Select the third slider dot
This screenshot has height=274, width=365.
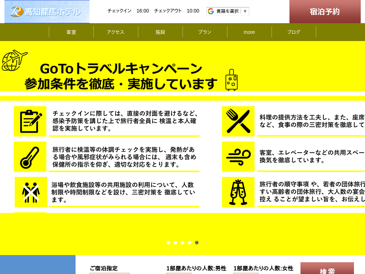point(182,243)
